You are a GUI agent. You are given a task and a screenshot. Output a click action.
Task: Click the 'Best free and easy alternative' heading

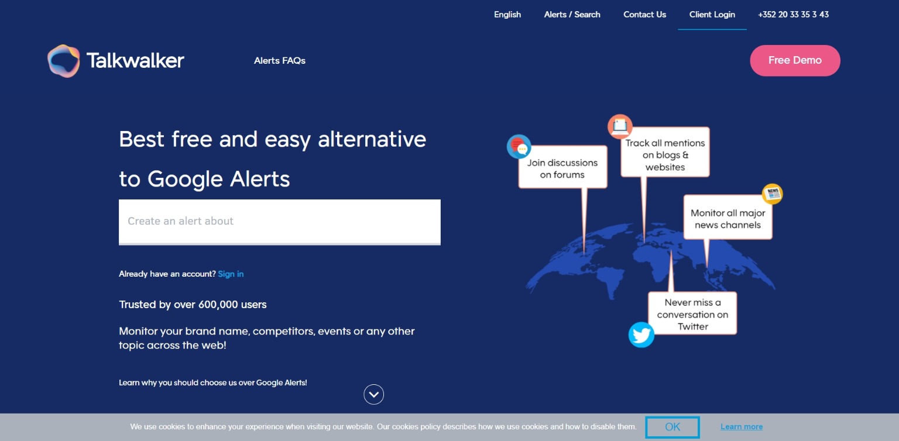click(x=273, y=159)
